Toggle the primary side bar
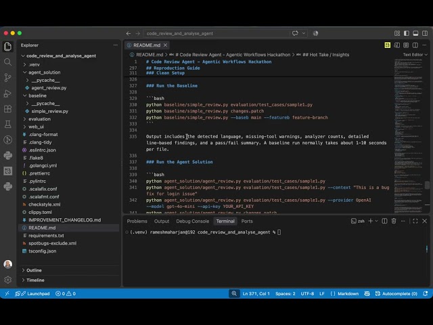Image resolution: width=433 pixels, height=325 pixels. [407, 33]
